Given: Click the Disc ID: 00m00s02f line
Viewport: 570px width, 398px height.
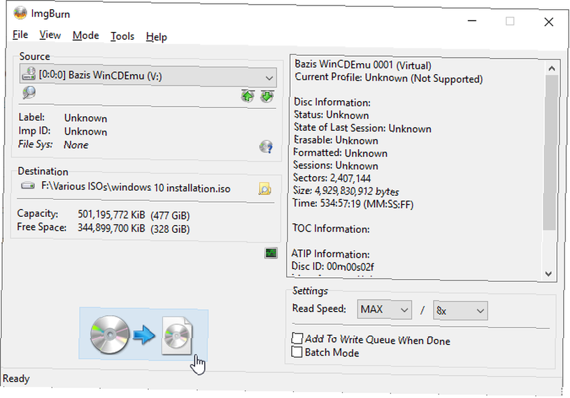Looking at the screenshot, I should pos(333,266).
